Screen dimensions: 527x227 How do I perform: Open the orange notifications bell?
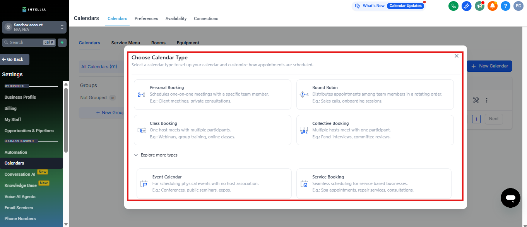(x=492, y=6)
